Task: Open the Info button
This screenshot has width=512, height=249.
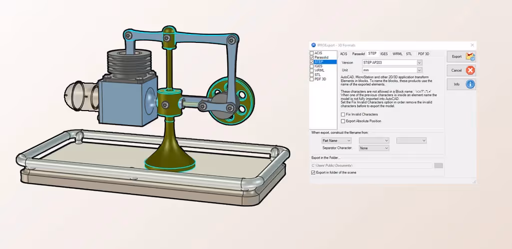Action: tap(461, 84)
